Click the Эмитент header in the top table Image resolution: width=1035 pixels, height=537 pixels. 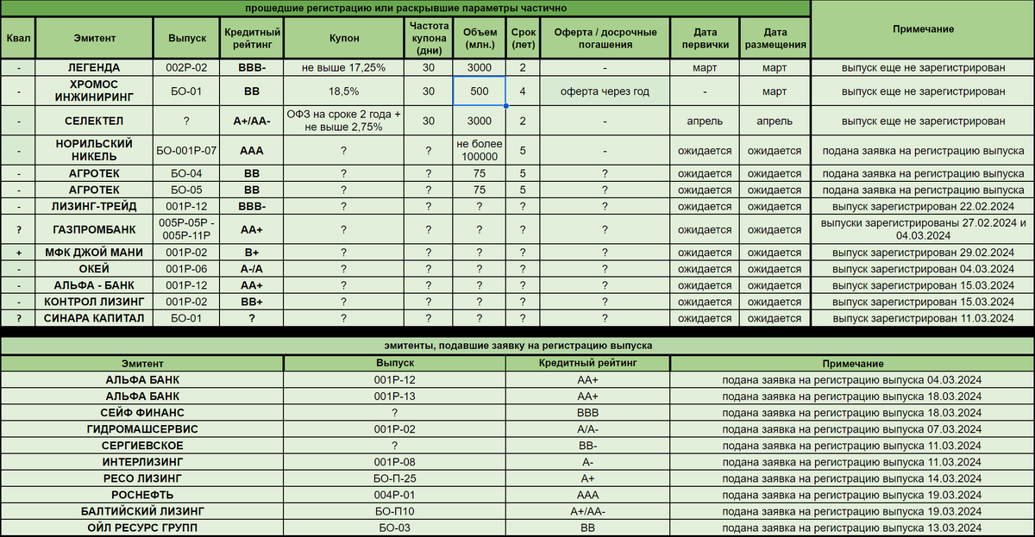tap(93, 39)
